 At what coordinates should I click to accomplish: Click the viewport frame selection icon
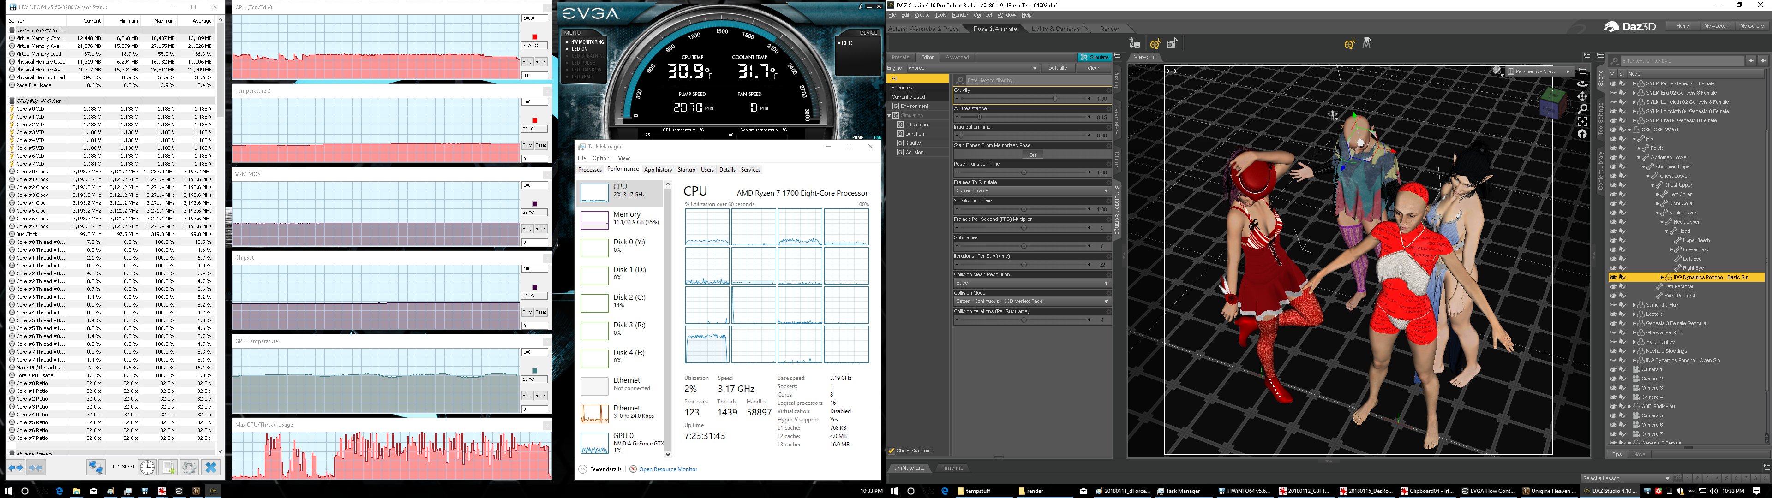[1582, 122]
